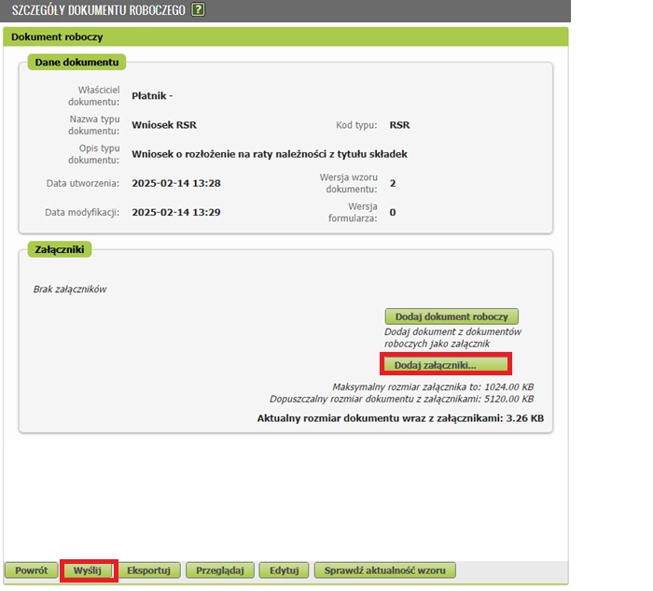Select the text 'Wniosek RSR'
The height and width of the screenshot is (591, 653).
click(164, 125)
